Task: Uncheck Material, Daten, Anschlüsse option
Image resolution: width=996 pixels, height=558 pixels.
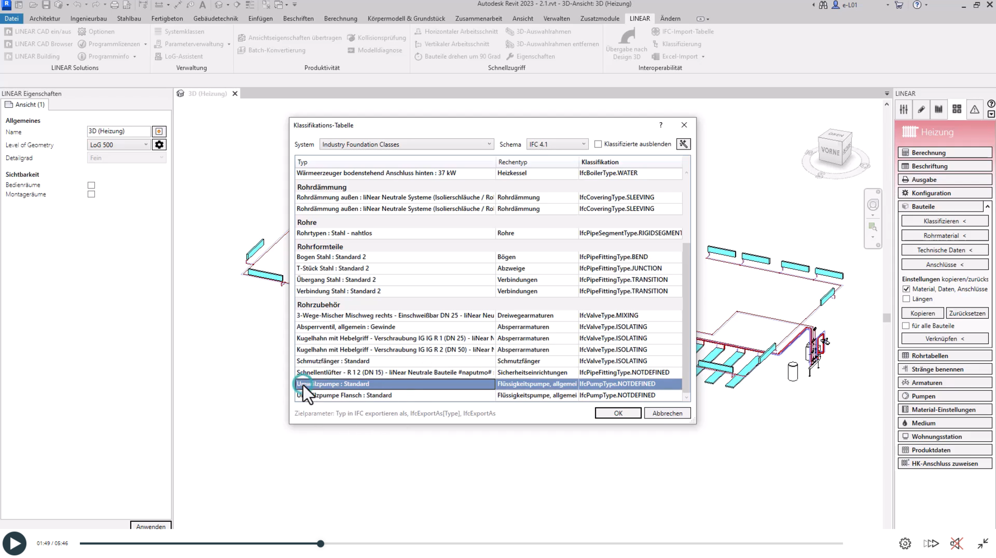Action: [x=906, y=289]
